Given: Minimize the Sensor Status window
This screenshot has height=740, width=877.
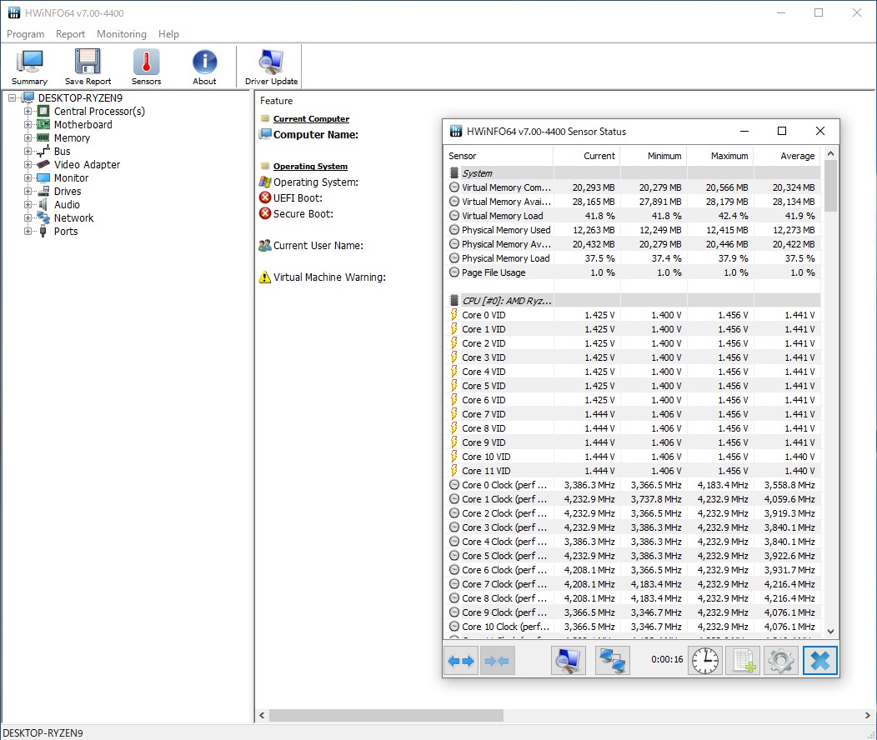Looking at the screenshot, I should (x=744, y=131).
